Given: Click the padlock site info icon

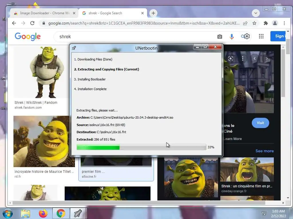Looking at the screenshot, I should [44, 23].
